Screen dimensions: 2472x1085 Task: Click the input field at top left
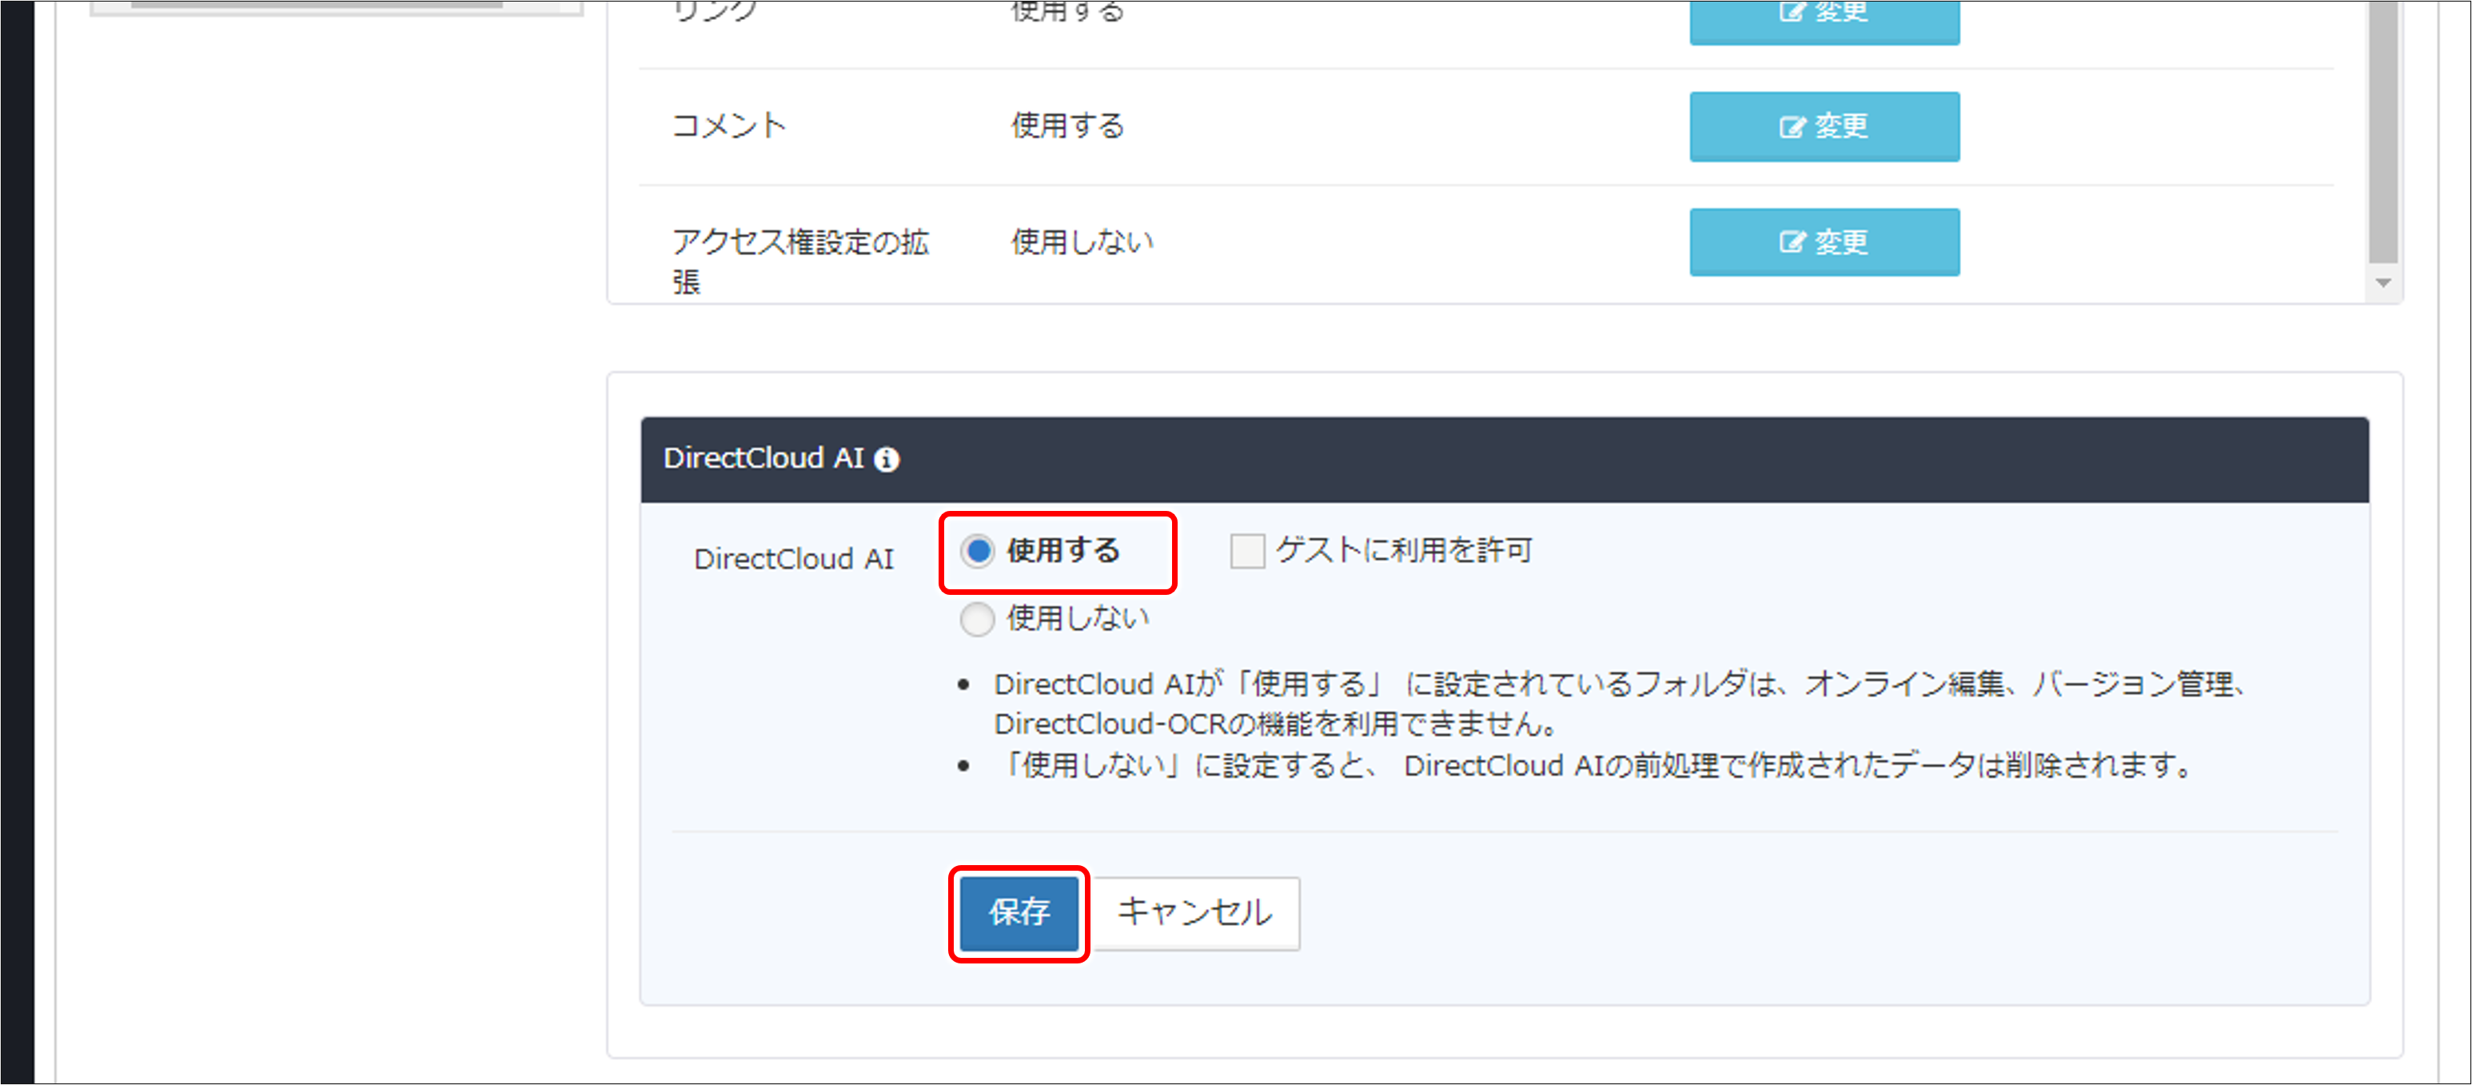tap(336, 10)
